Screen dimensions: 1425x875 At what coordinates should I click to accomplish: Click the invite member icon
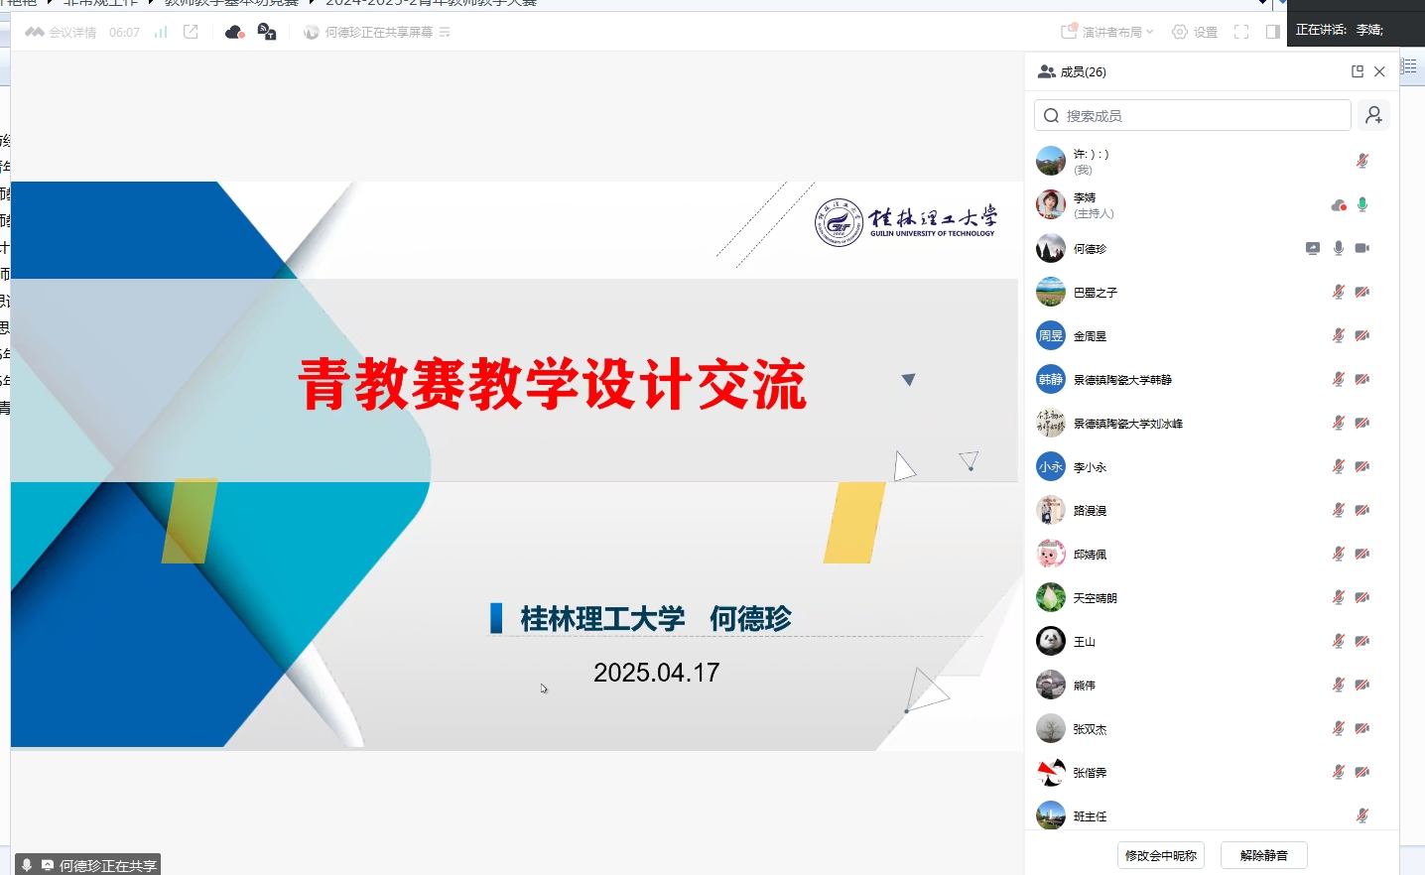1373,116
